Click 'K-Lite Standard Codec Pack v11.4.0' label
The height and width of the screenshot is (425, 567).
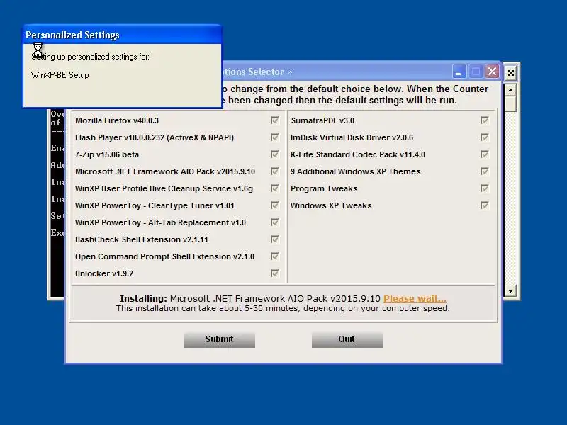tap(358, 154)
